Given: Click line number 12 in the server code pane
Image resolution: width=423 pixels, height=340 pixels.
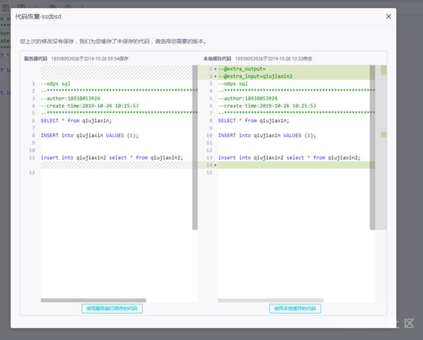Looking at the screenshot, I should click(32, 172).
